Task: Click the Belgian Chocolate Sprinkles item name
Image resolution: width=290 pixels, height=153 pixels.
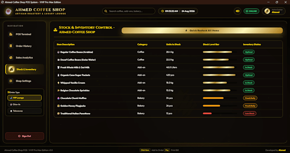Action: (x=75, y=91)
